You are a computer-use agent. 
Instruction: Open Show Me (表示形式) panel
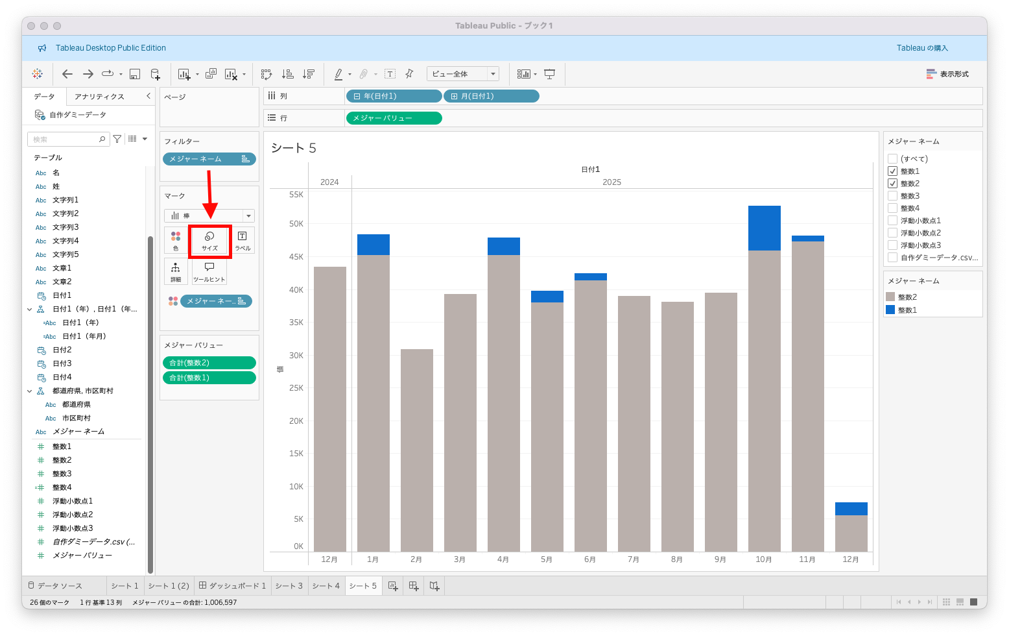coord(947,74)
